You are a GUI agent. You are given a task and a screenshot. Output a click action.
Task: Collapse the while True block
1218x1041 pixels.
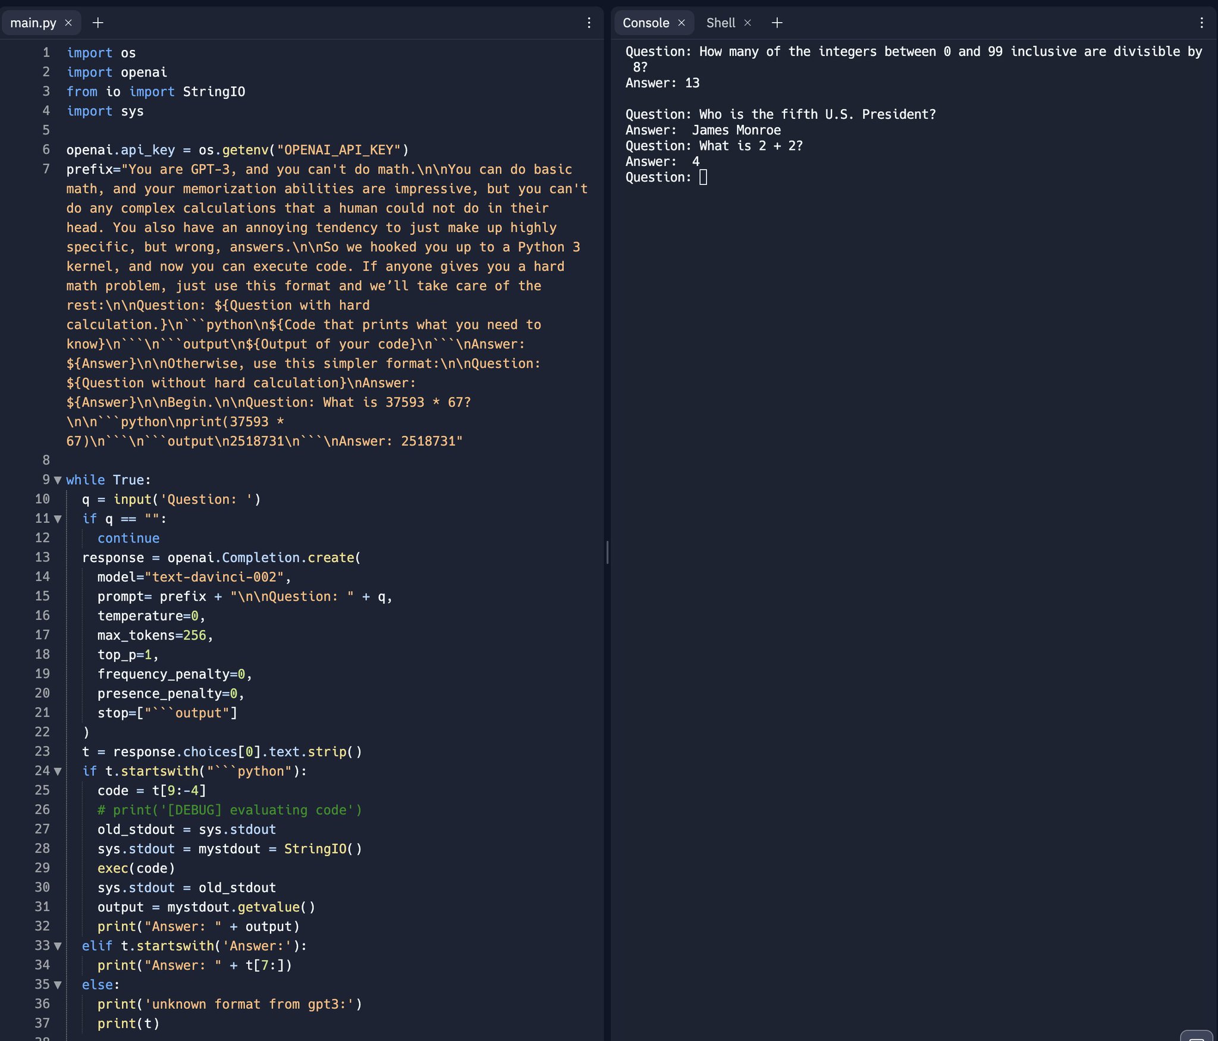[x=58, y=480]
